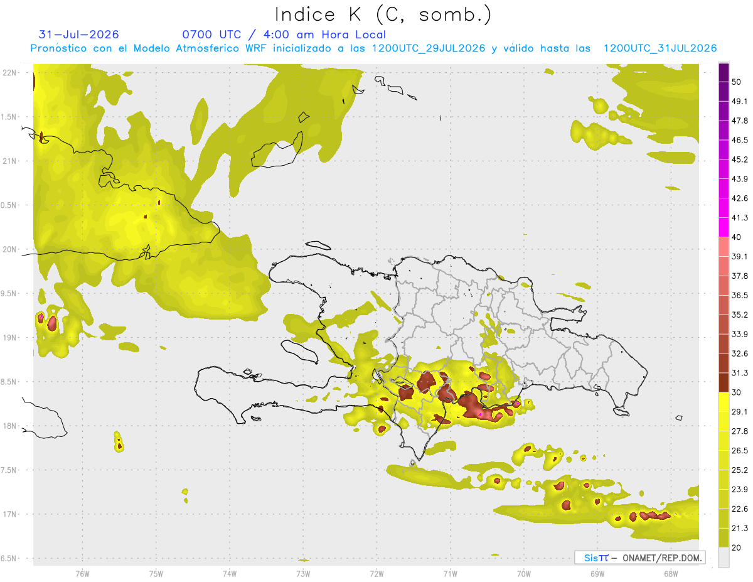Screen dimensions: 753x582
Task: Click colorbar value "39.1"
Action: [x=740, y=256]
